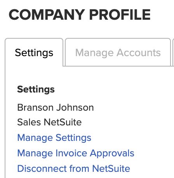This screenshot has width=174, height=178.
Task: Select the Branson Johnson name text
Action: [56, 108]
